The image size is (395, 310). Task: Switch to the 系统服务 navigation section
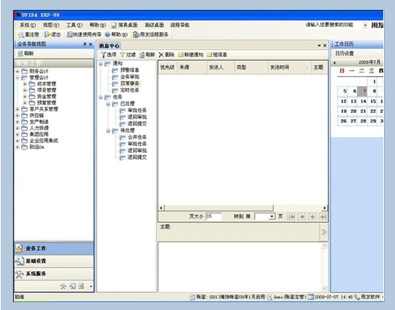click(x=54, y=273)
